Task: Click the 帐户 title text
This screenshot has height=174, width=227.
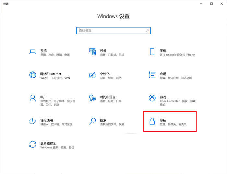Action: [x=43, y=97]
